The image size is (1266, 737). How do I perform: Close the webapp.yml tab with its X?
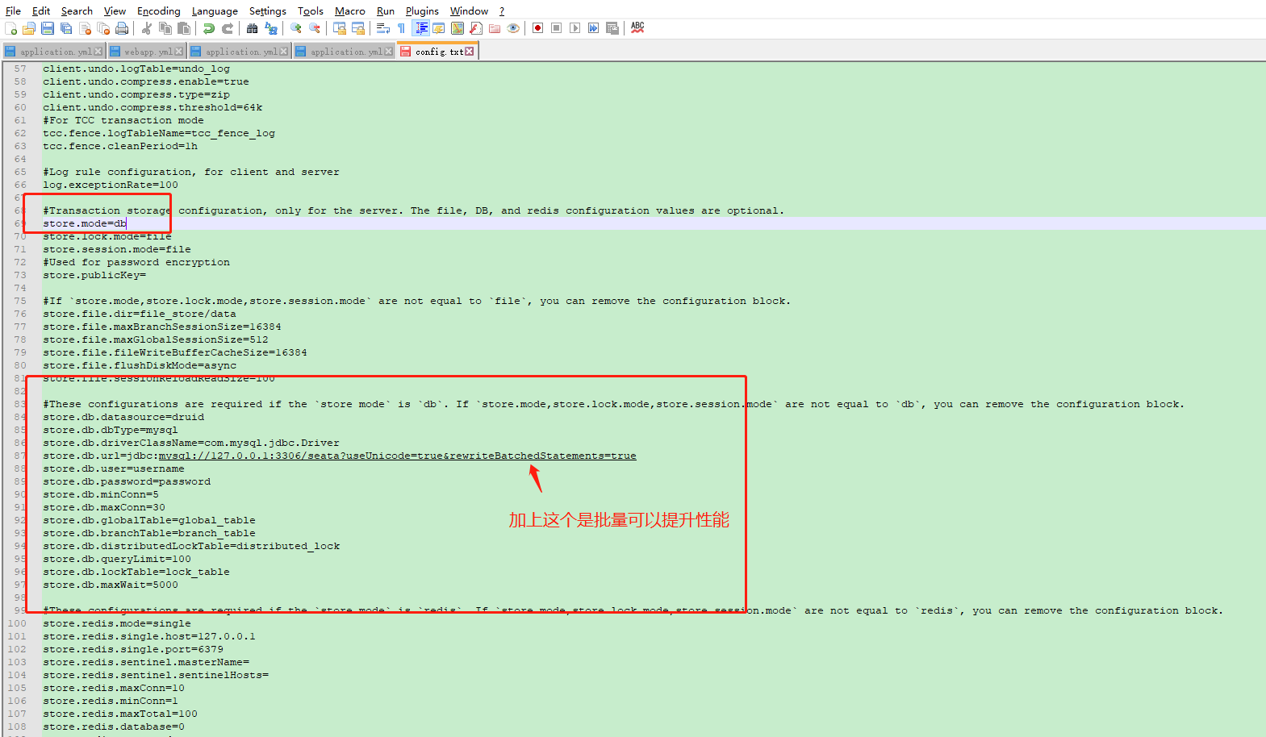[x=179, y=52]
